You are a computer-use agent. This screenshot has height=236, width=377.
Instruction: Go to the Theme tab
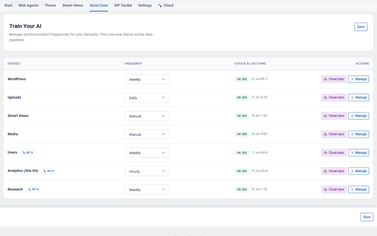point(50,5)
